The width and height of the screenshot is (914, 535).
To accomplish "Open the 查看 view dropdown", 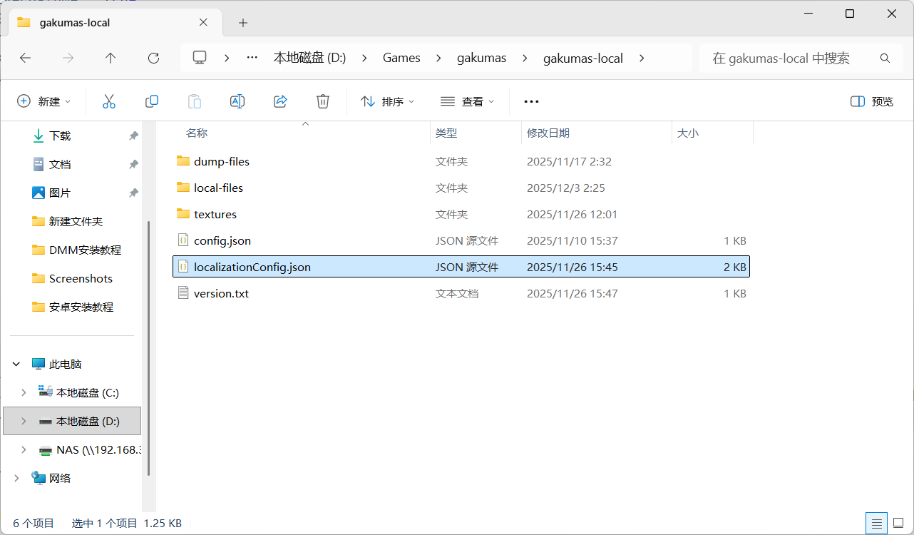I will (467, 101).
